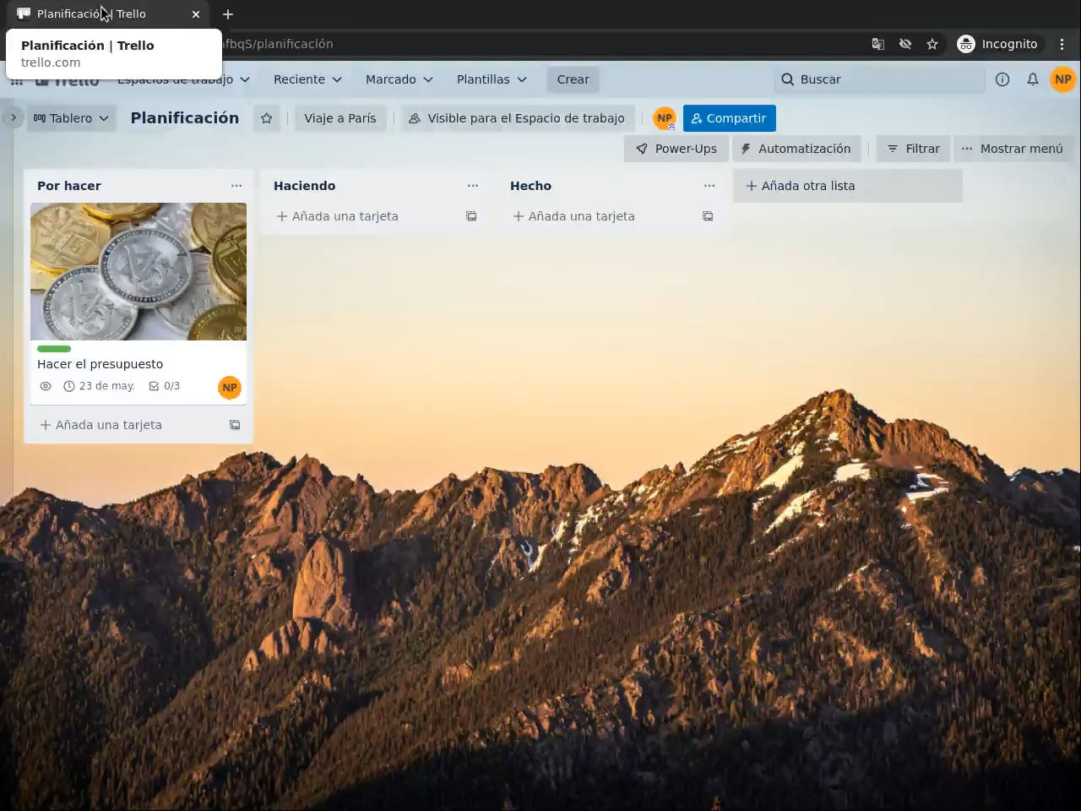The width and height of the screenshot is (1081, 811).
Task: Open a new browser tab
Action: tap(228, 14)
